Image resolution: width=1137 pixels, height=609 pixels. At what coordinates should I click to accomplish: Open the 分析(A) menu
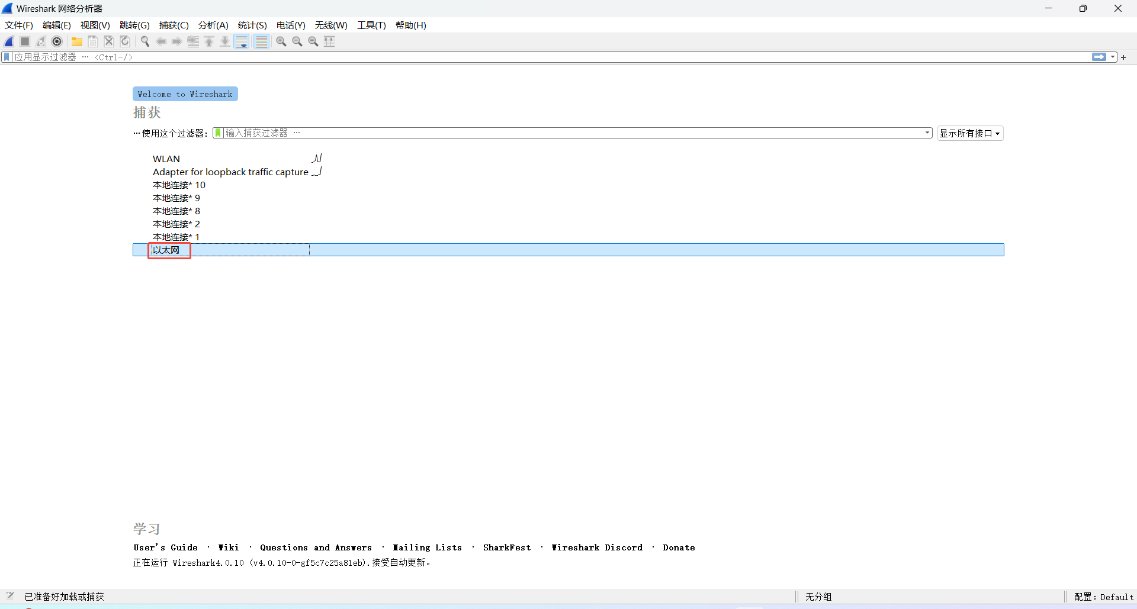click(x=213, y=25)
